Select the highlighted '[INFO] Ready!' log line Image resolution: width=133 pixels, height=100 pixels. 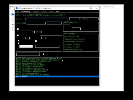tap(57, 77)
